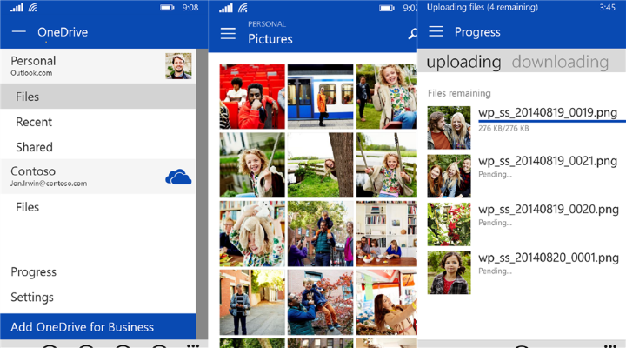Screen dimensions: 626x348
Task: Switch to the uploading tab
Action: point(463,62)
